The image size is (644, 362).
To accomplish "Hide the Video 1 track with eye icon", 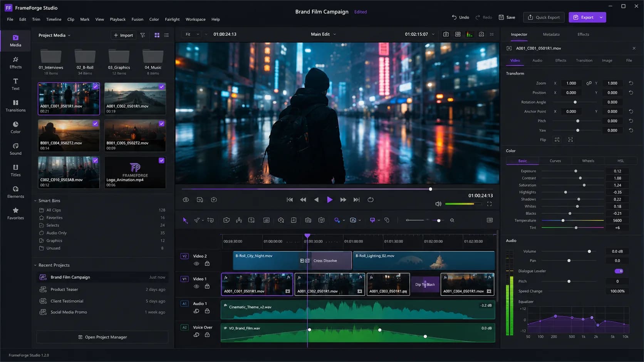I will click(x=196, y=286).
